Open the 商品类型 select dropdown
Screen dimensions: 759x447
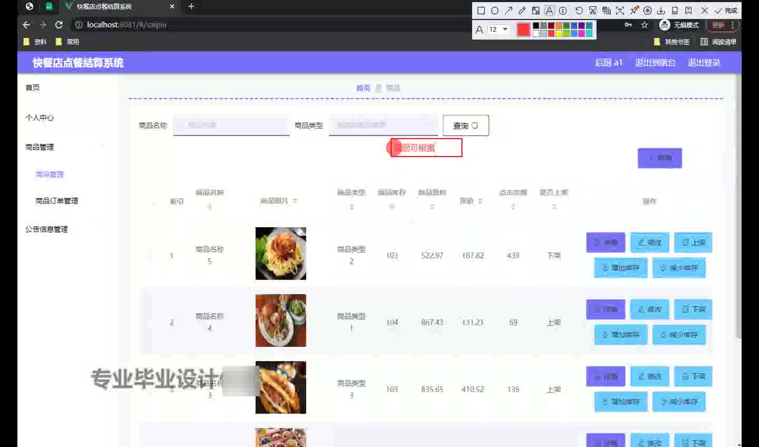pyautogui.click(x=383, y=125)
